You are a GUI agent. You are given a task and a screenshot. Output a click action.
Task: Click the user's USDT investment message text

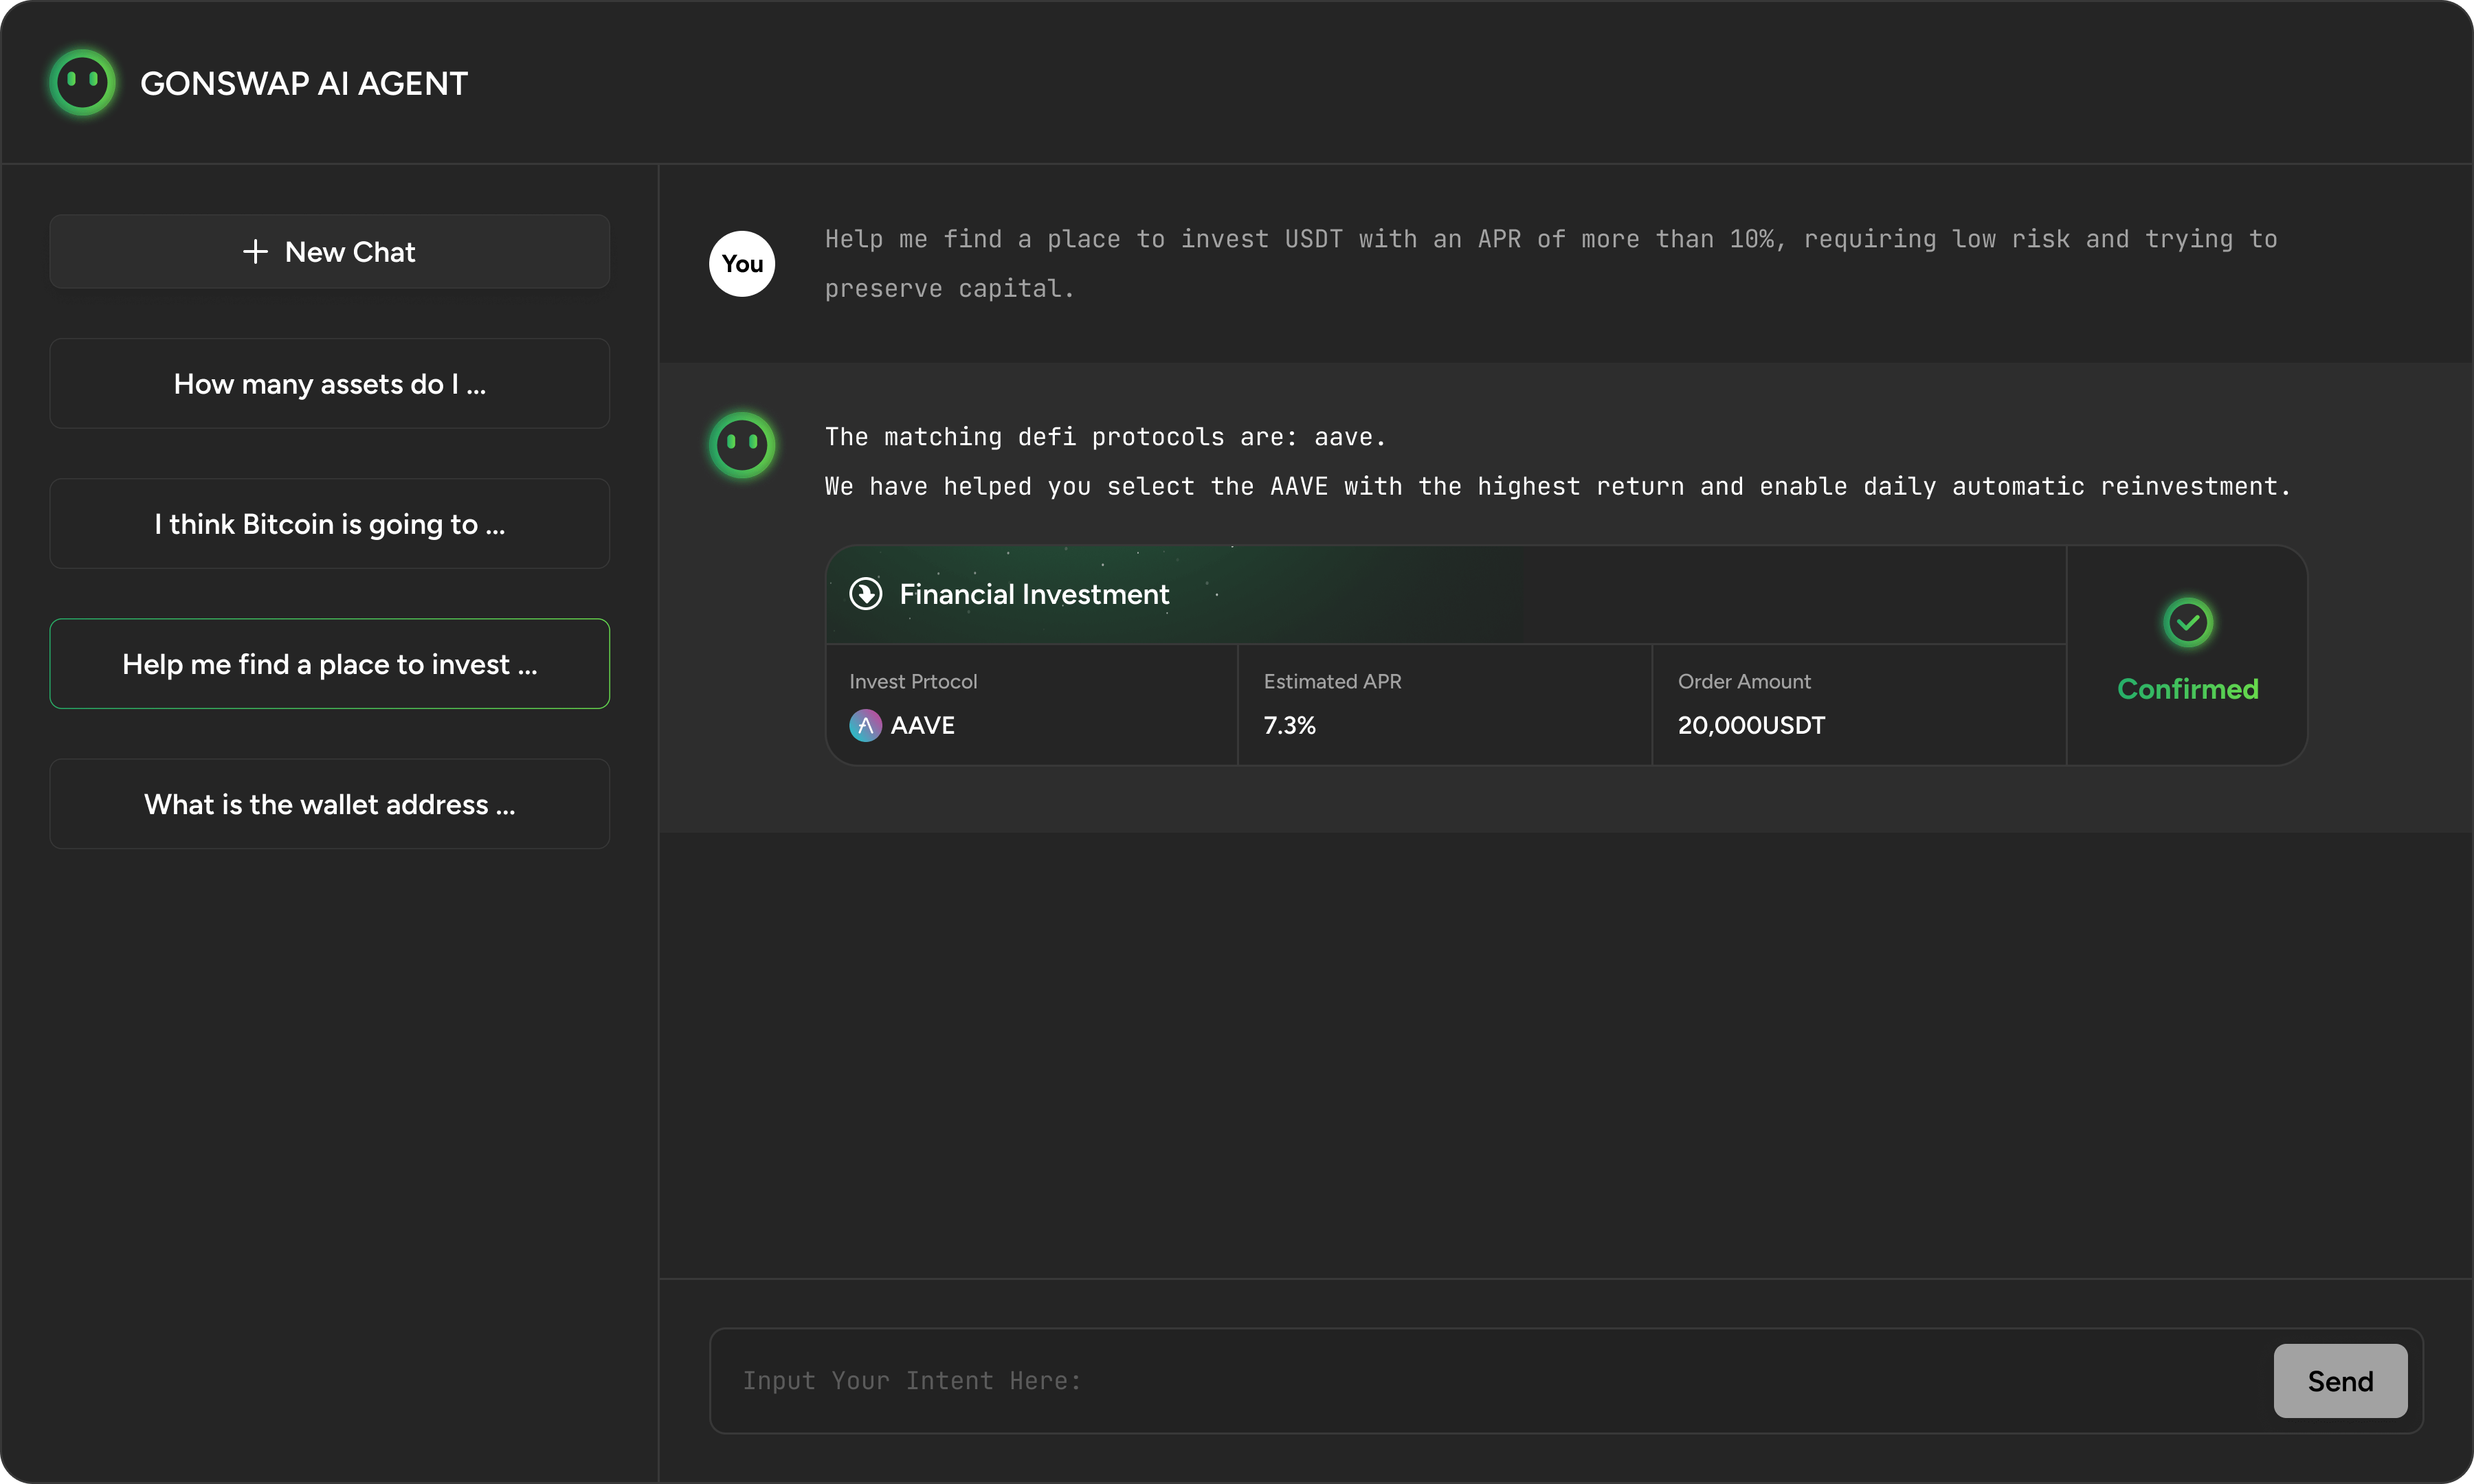point(1550,264)
